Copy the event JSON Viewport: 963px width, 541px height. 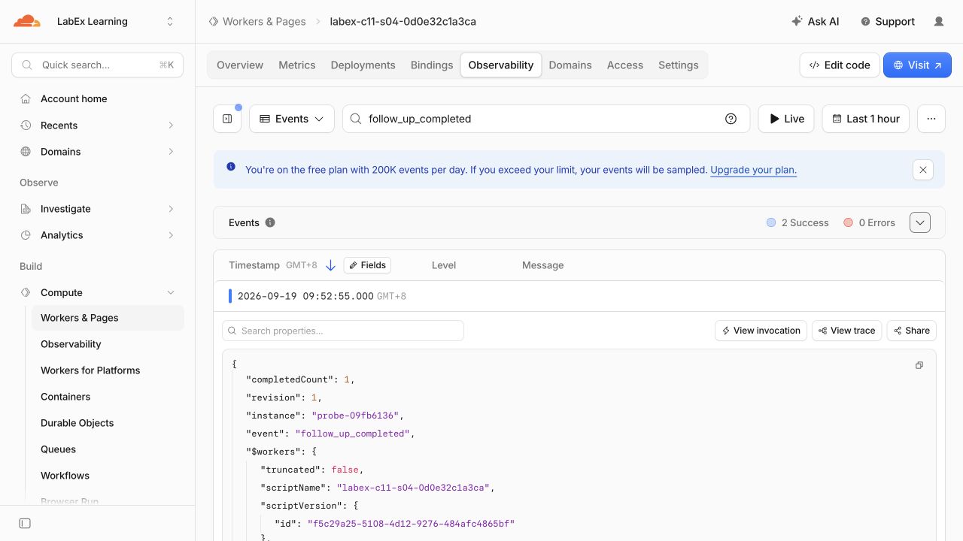coord(919,365)
